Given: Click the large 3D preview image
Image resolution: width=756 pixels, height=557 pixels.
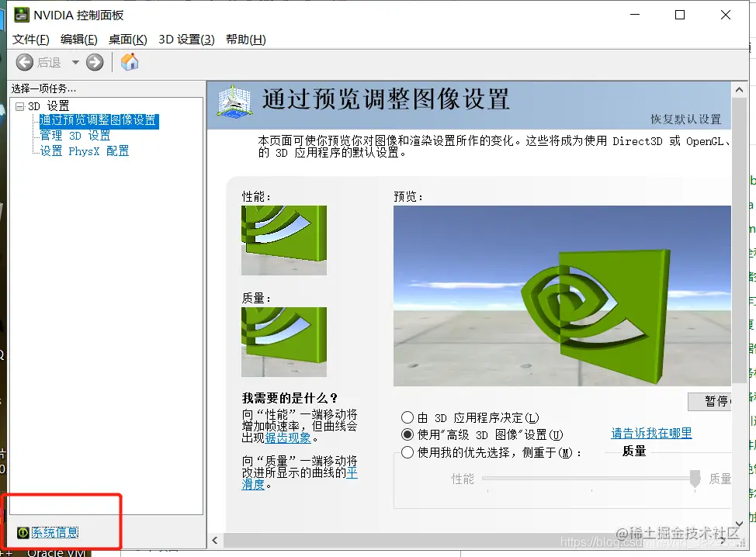Looking at the screenshot, I should coord(562,296).
